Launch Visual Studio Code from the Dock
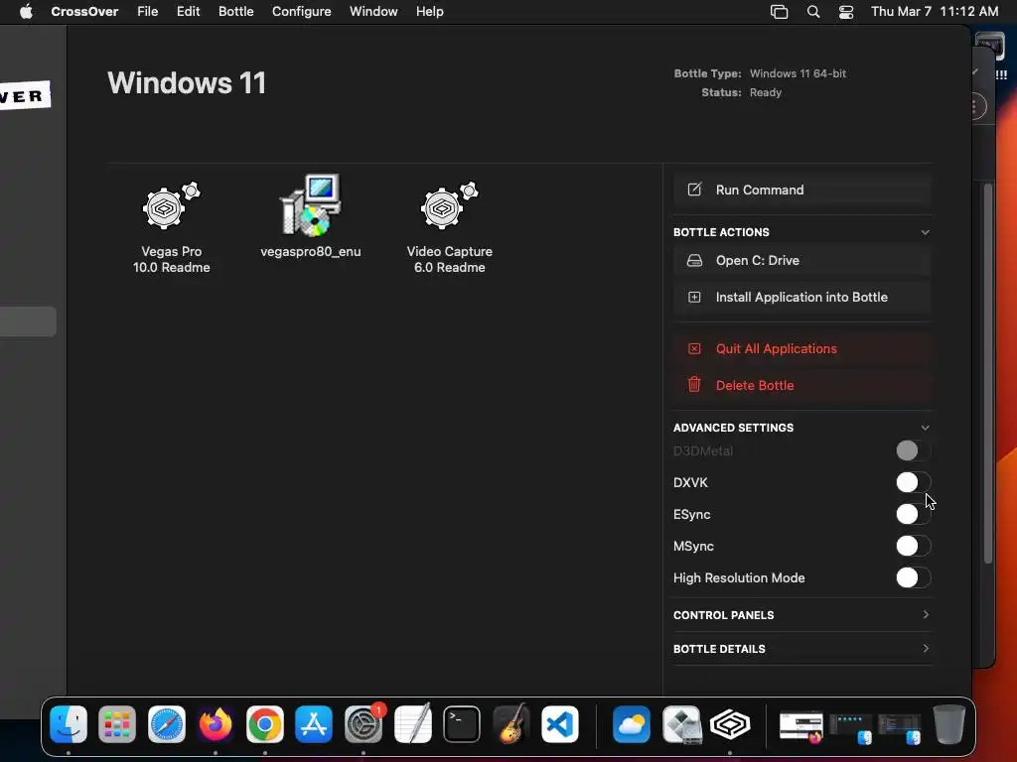 pyautogui.click(x=560, y=724)
